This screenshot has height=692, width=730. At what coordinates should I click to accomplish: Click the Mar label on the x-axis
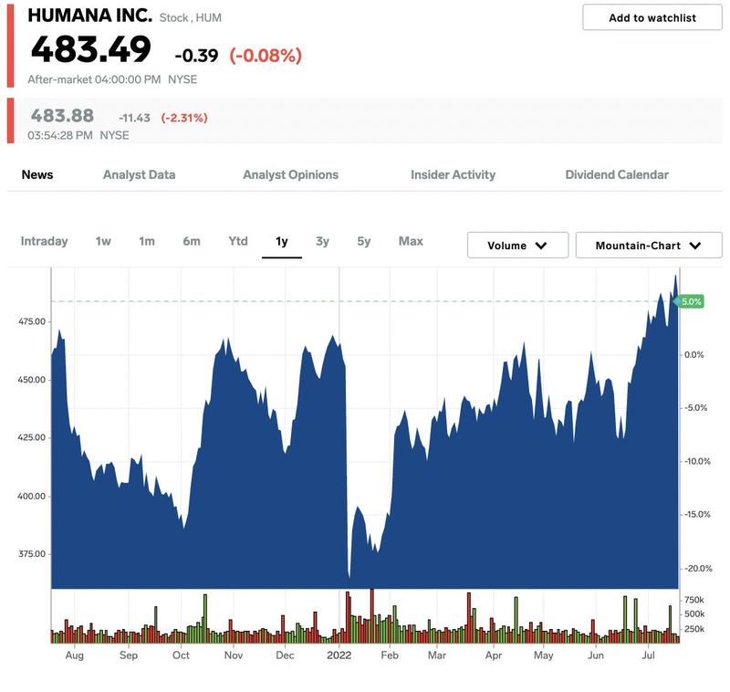coord(437,655)
